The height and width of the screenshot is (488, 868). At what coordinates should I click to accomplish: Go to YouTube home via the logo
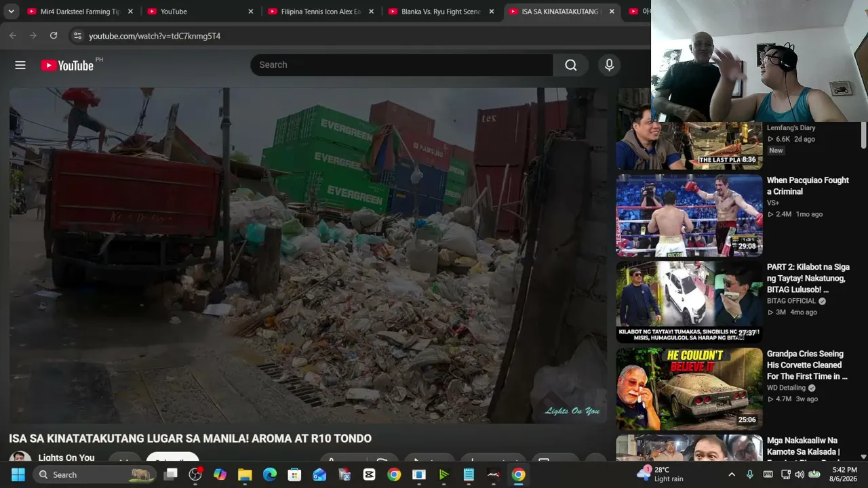point(67,65)
